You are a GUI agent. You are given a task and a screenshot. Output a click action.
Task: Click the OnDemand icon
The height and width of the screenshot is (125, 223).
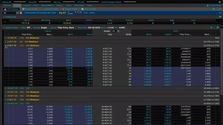[x=208, y=6]
